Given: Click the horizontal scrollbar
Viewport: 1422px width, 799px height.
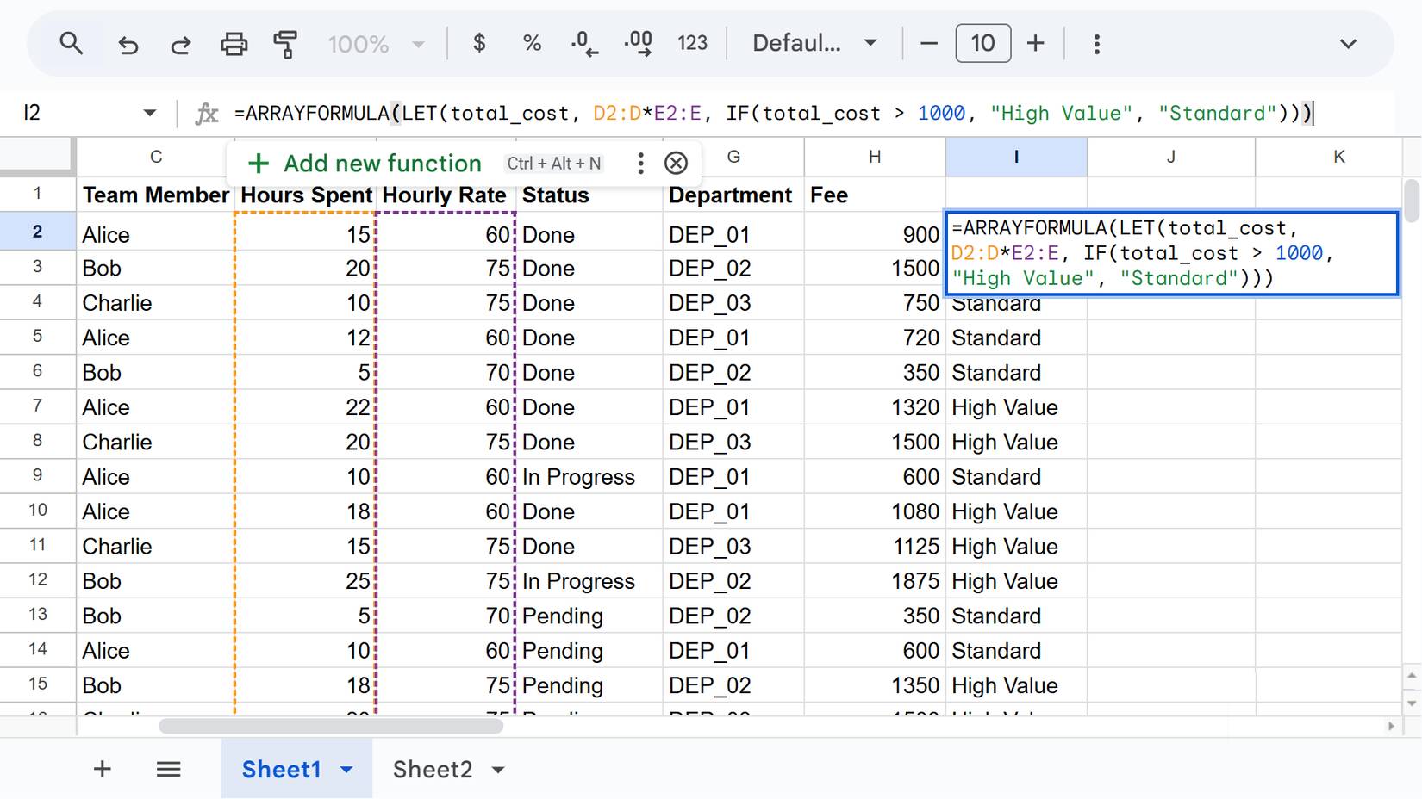Looking at the screenshot, I should 330,727.
